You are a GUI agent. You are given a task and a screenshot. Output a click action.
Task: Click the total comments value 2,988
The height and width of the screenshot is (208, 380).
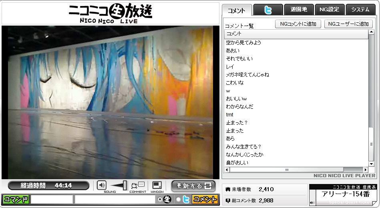click(x=266, y=200)
